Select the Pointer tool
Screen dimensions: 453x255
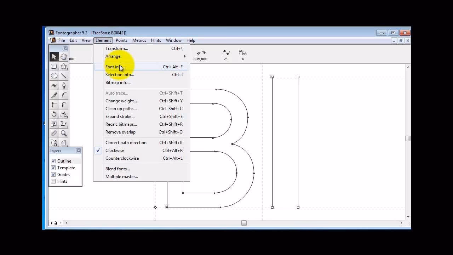point(54,57)
